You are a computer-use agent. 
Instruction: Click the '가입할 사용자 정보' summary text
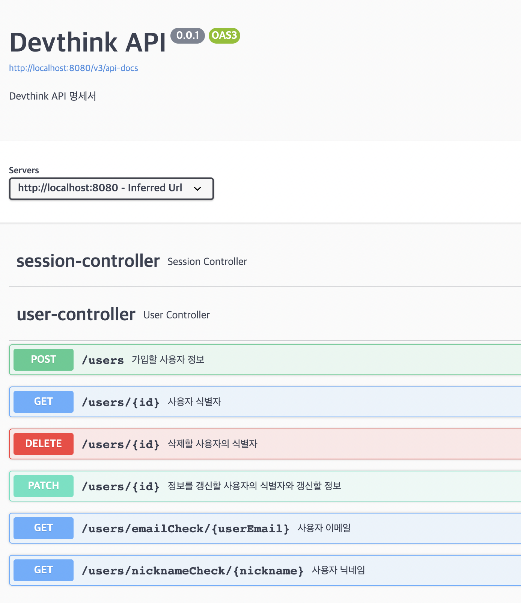click(x=168, y=360)
